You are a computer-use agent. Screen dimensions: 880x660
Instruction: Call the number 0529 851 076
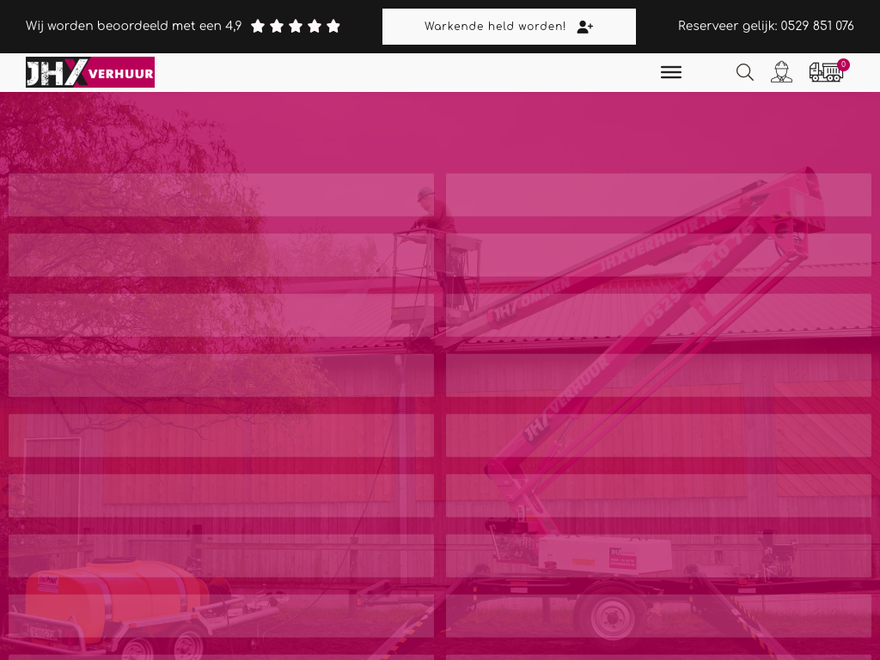pos(816,27)
